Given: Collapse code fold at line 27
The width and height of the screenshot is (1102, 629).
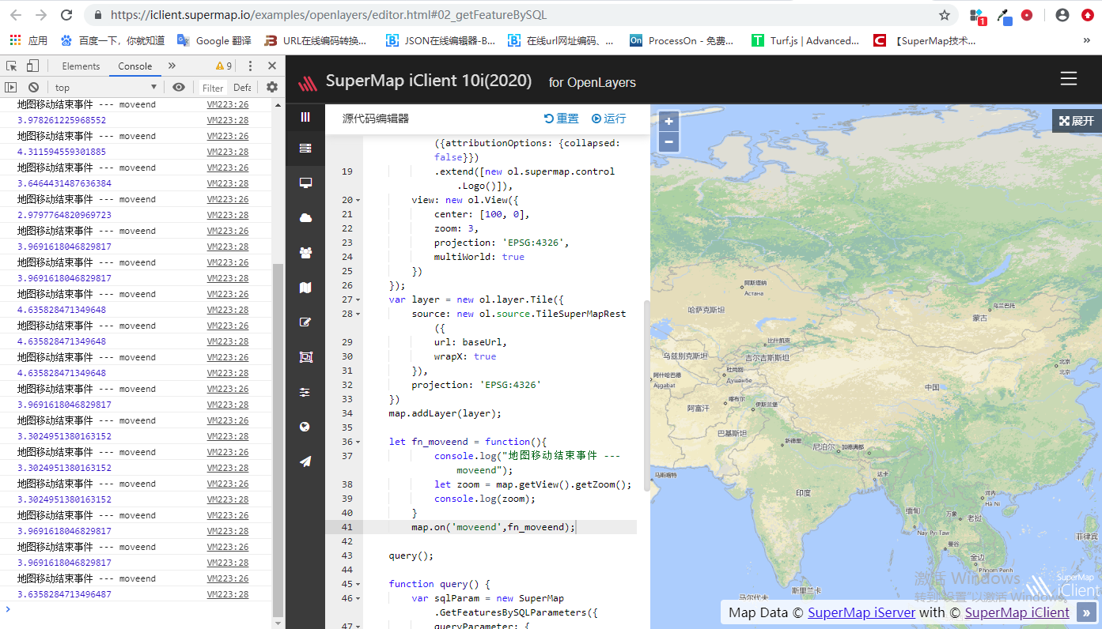Looking at the screenshot, I should (358, 299).
